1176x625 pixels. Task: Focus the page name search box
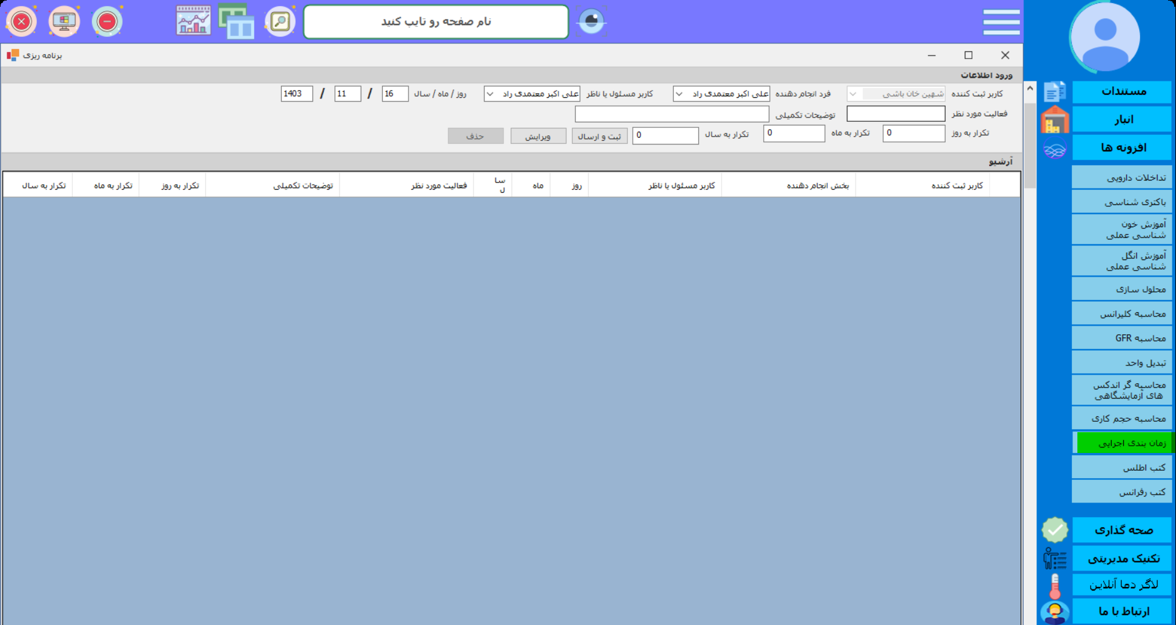[x=436, y=22]
